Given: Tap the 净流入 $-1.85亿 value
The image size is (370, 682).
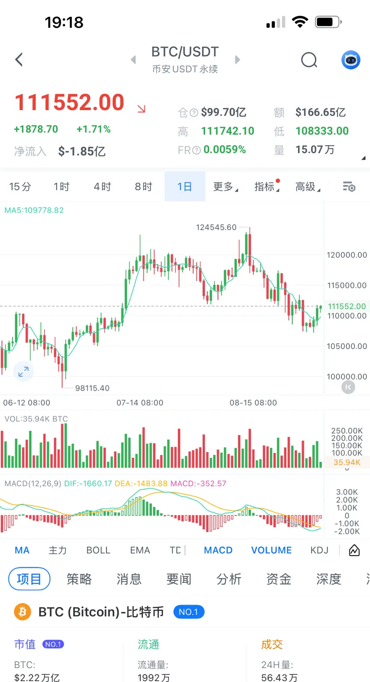Looking at the screenshot, I should coord(82,151).
